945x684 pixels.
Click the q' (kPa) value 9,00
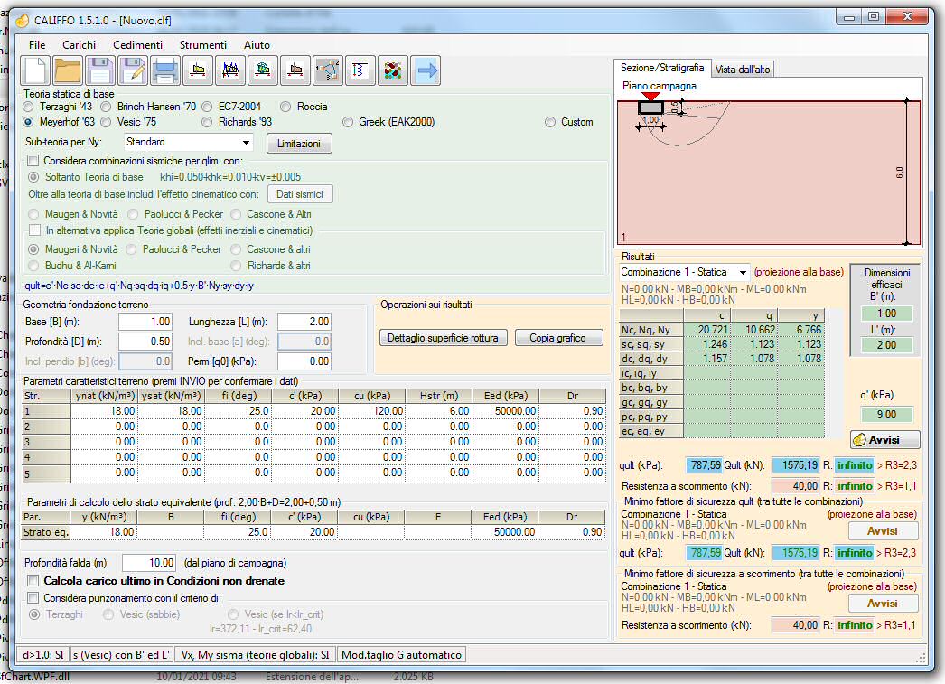886,415
